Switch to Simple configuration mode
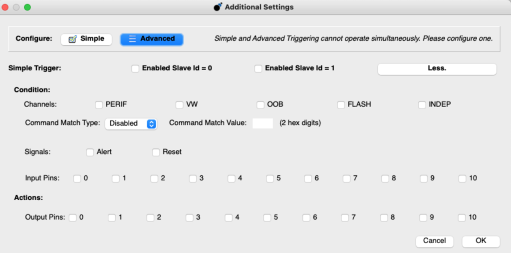 (86, 39)
